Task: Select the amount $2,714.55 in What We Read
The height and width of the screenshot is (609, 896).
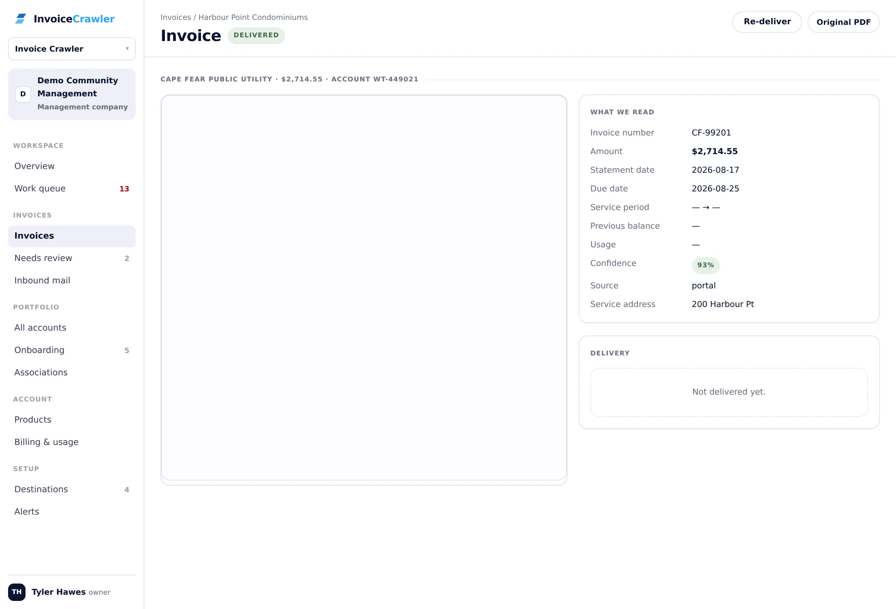Action: point(714,151)
